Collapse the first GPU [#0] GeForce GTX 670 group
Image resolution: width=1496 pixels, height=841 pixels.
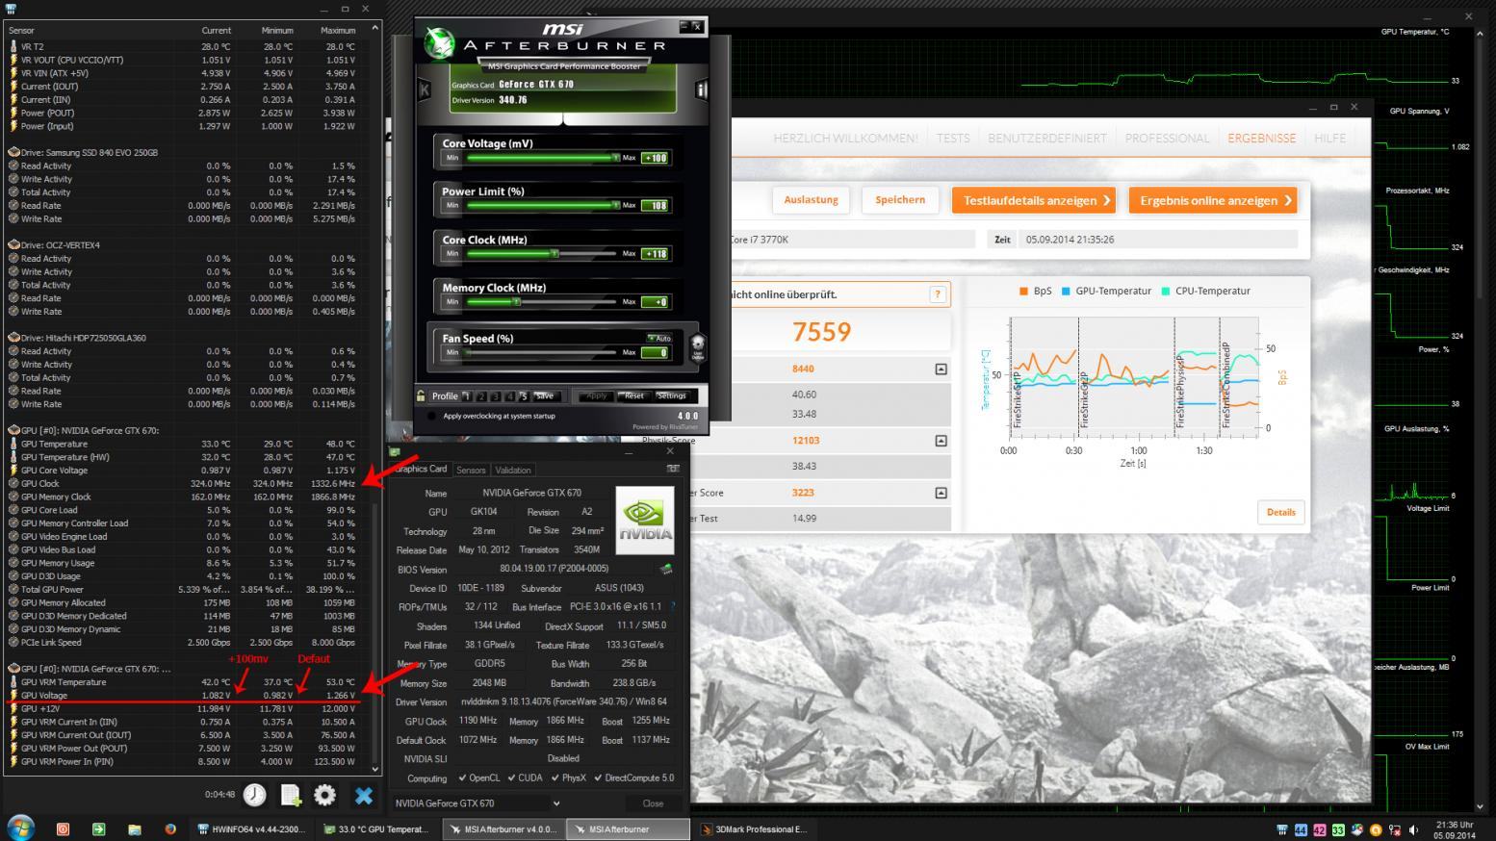(13, 430)
